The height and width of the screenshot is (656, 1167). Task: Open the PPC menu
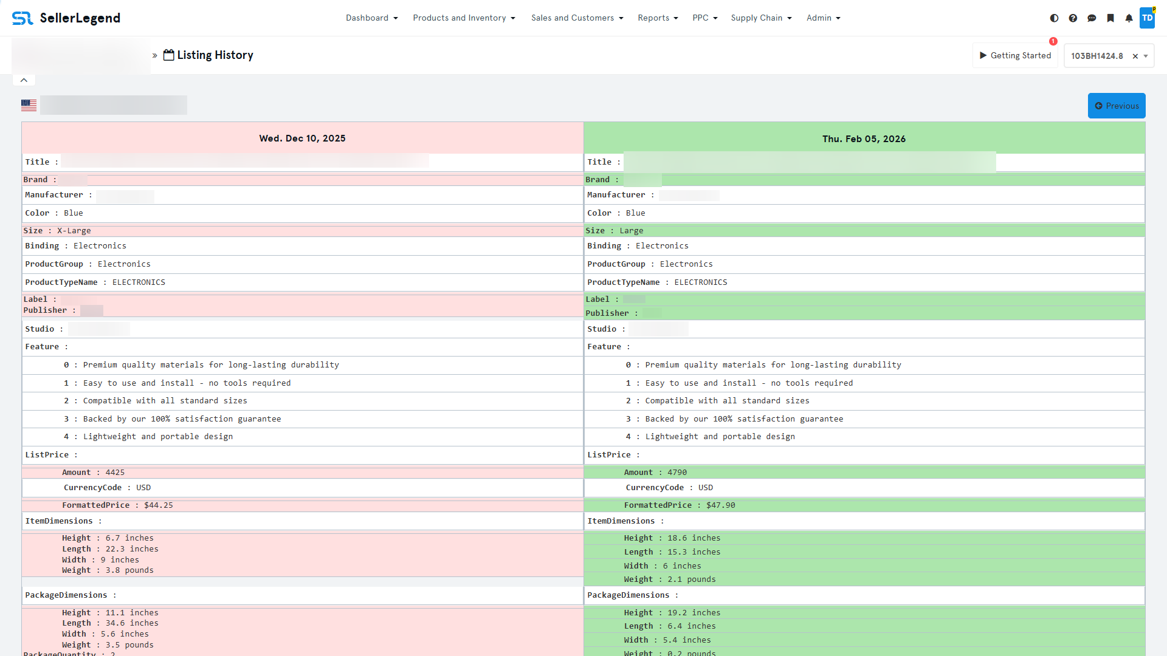704,18
